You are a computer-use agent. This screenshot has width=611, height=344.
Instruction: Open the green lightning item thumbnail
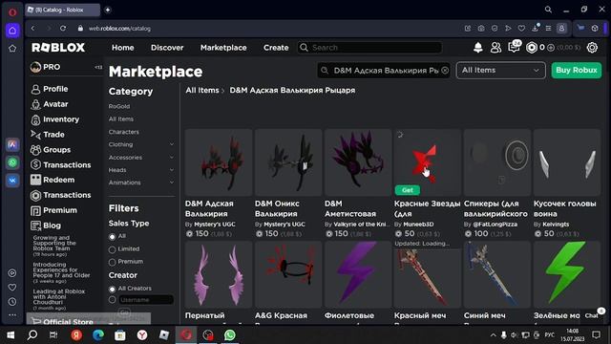(567, 274)
